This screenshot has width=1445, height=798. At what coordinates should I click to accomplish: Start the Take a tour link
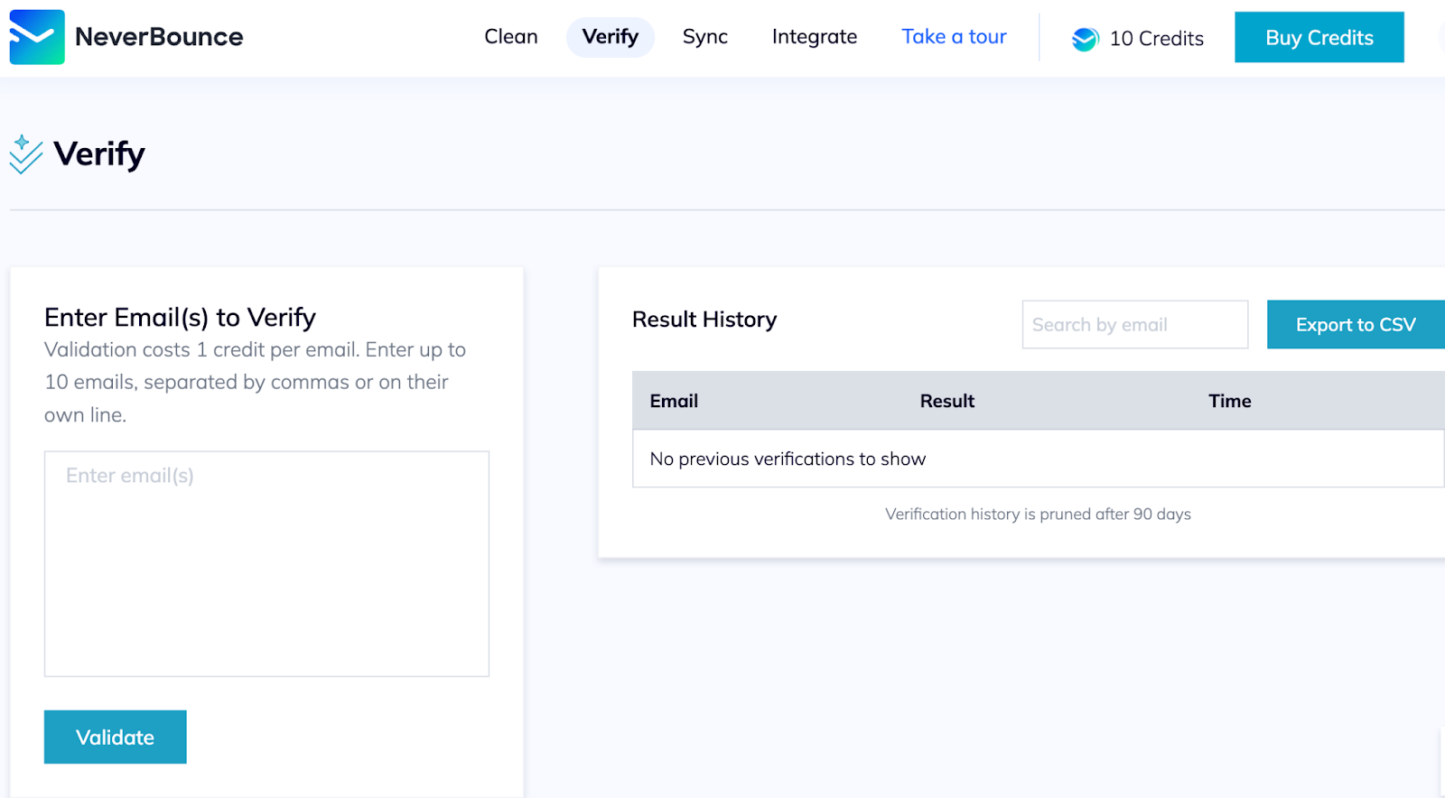(x=954, y=37)
